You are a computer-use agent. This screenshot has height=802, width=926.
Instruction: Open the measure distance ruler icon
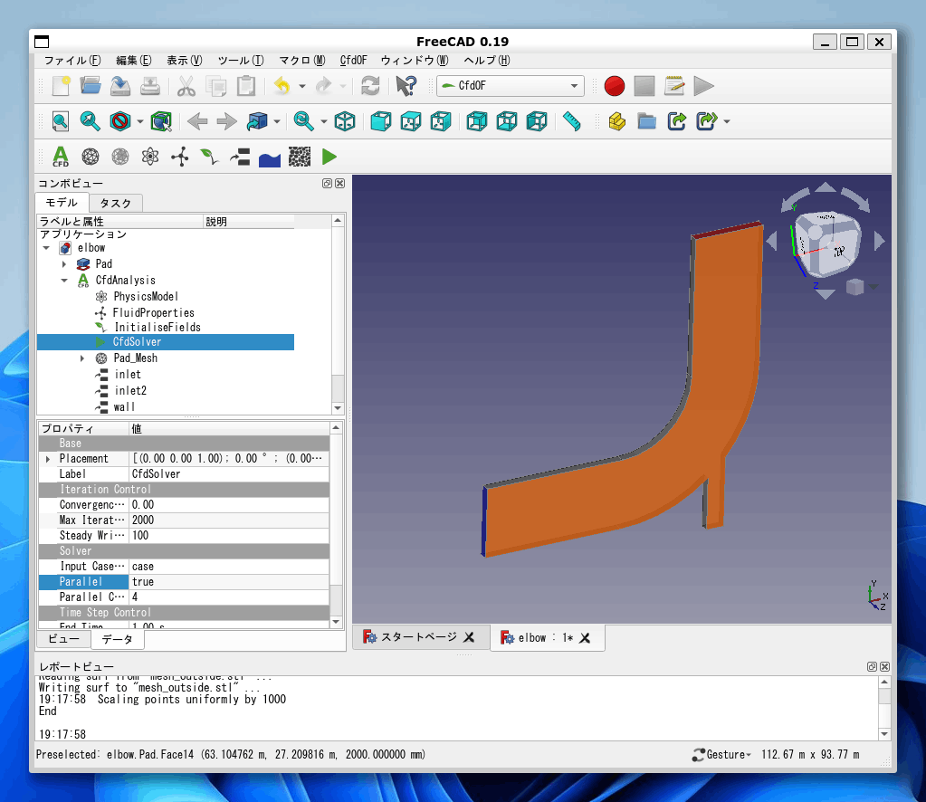572,121
